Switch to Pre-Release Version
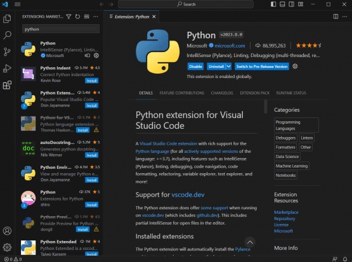Screen dimensions: 352x262 (262, 67)
